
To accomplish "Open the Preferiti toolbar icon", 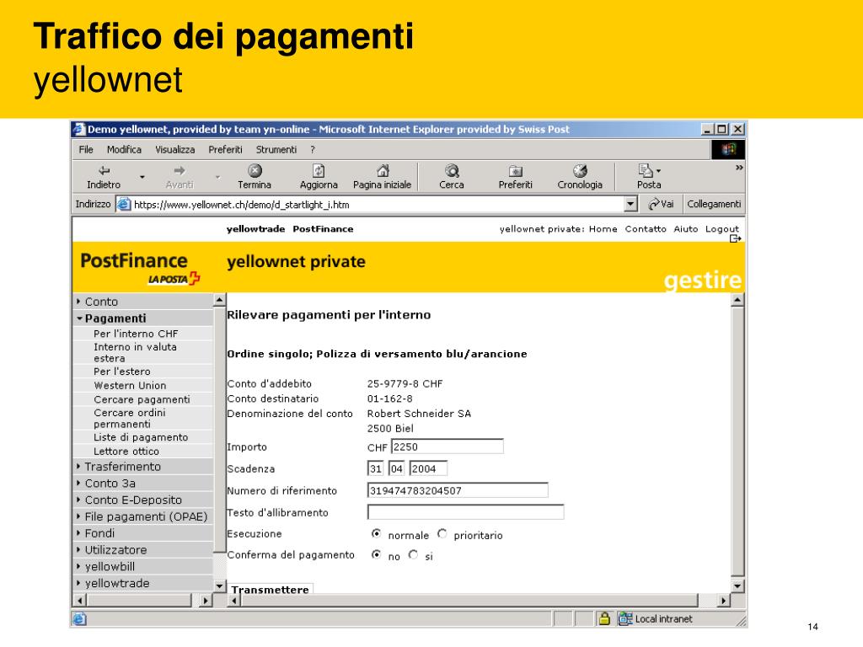I will coord(516,171).
